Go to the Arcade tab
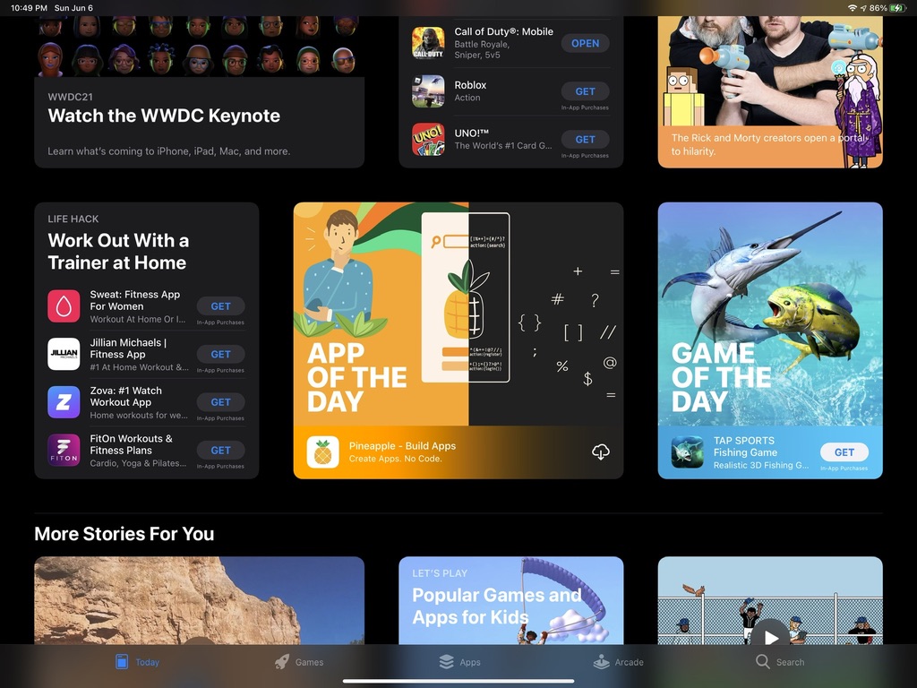This screenshot has height=688, width=917. [x=618, y=662]
